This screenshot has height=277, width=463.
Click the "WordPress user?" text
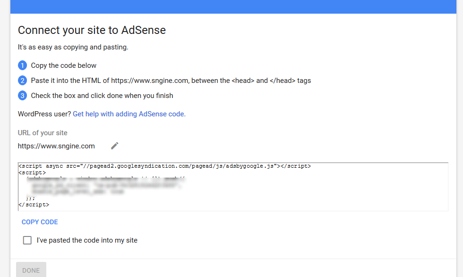pyautogui.click(x=44, y=114)
